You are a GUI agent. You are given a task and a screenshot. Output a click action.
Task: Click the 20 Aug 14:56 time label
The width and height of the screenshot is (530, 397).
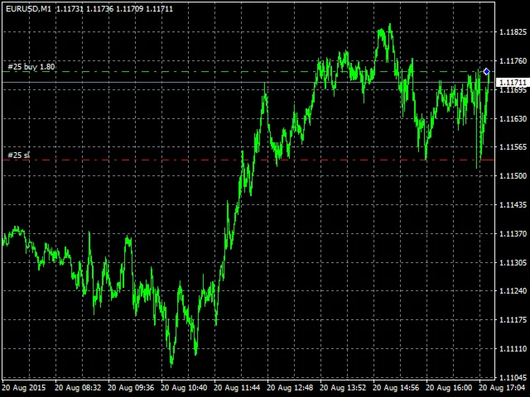pyautogui.click(x=397, y=388)
